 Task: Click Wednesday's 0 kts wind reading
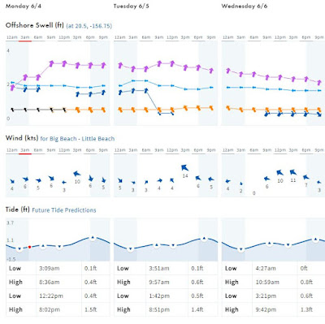[x=253, y=193]
